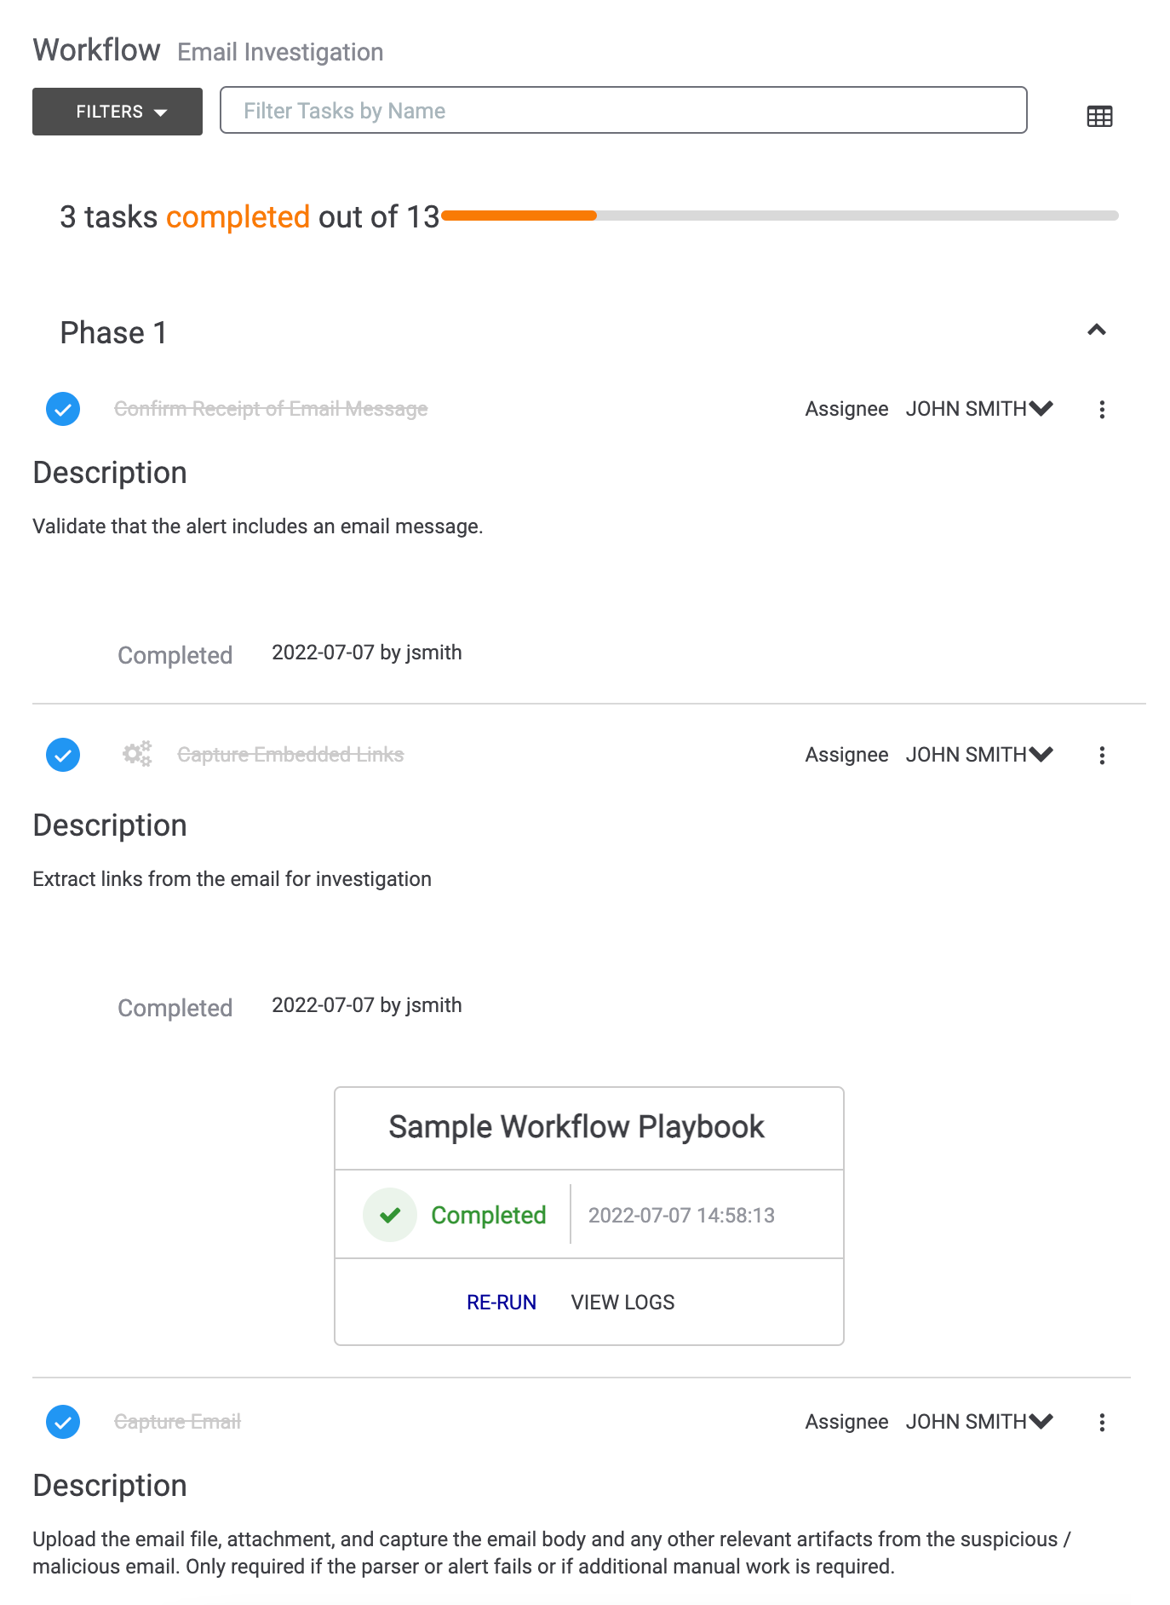Switch to table view using the grid icon

pos(1098,115)
